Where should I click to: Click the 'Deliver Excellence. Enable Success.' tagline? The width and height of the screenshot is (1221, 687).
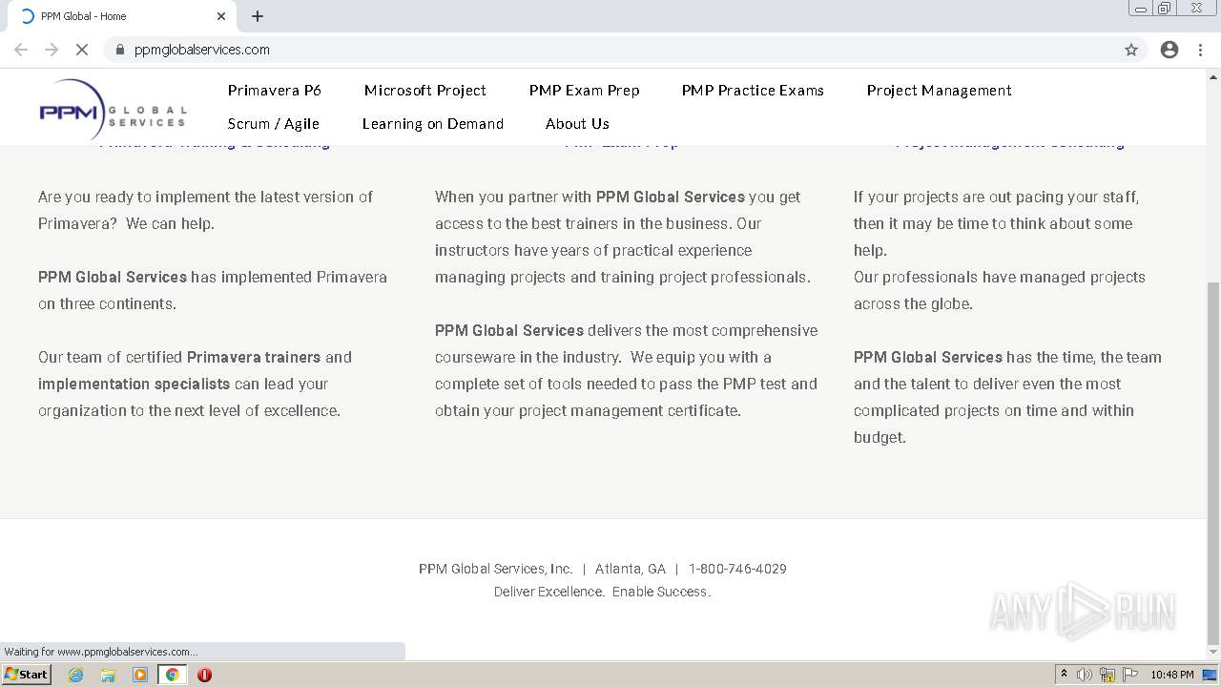pyautogui.click(x=602, y=592)
